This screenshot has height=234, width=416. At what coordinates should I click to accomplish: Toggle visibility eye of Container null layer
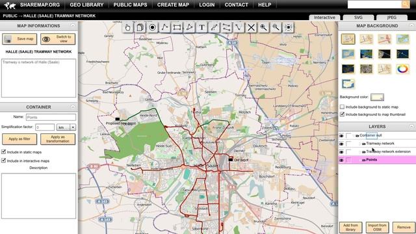341,136
